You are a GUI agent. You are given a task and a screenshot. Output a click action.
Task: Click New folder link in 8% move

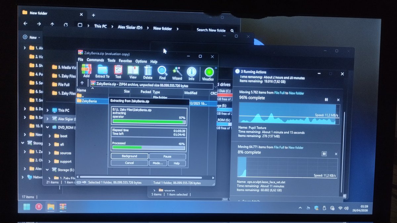pyautogui.click(x=296, y=147)
